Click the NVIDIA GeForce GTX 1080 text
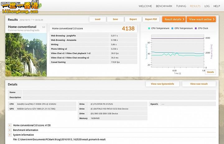This screenshot has width=224, height=144. point(36,109)
